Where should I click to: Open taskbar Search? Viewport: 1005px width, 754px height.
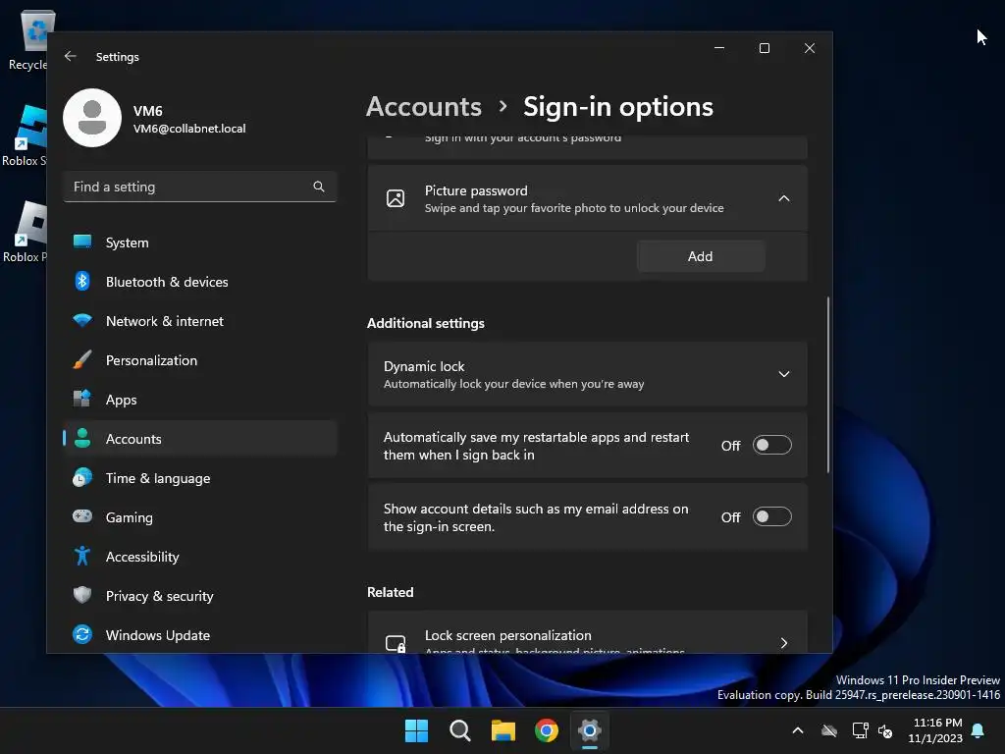(460, 730)
